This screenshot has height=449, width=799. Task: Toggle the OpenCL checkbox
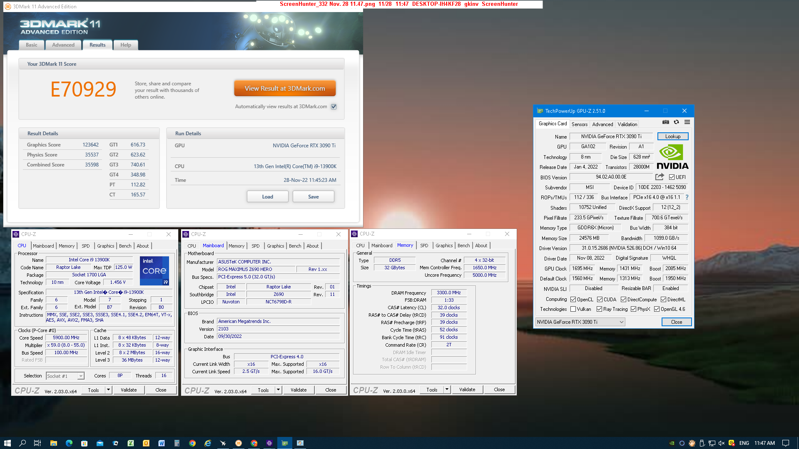tap(573, 299)
